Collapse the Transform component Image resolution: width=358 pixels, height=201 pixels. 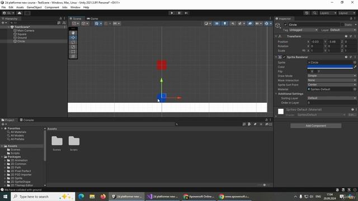276,36
